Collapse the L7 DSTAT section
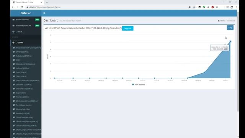 tap(26, 43)
